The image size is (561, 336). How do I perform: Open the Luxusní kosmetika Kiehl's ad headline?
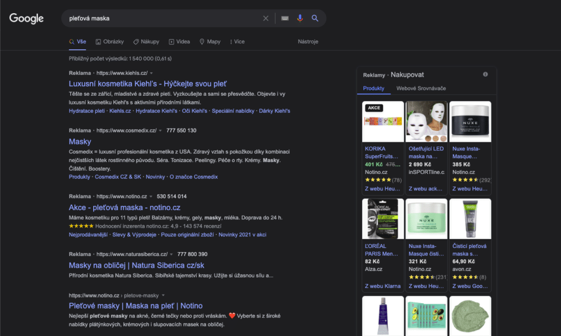[147, 84]
